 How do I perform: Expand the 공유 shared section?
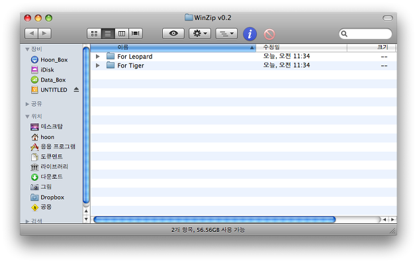27,104
